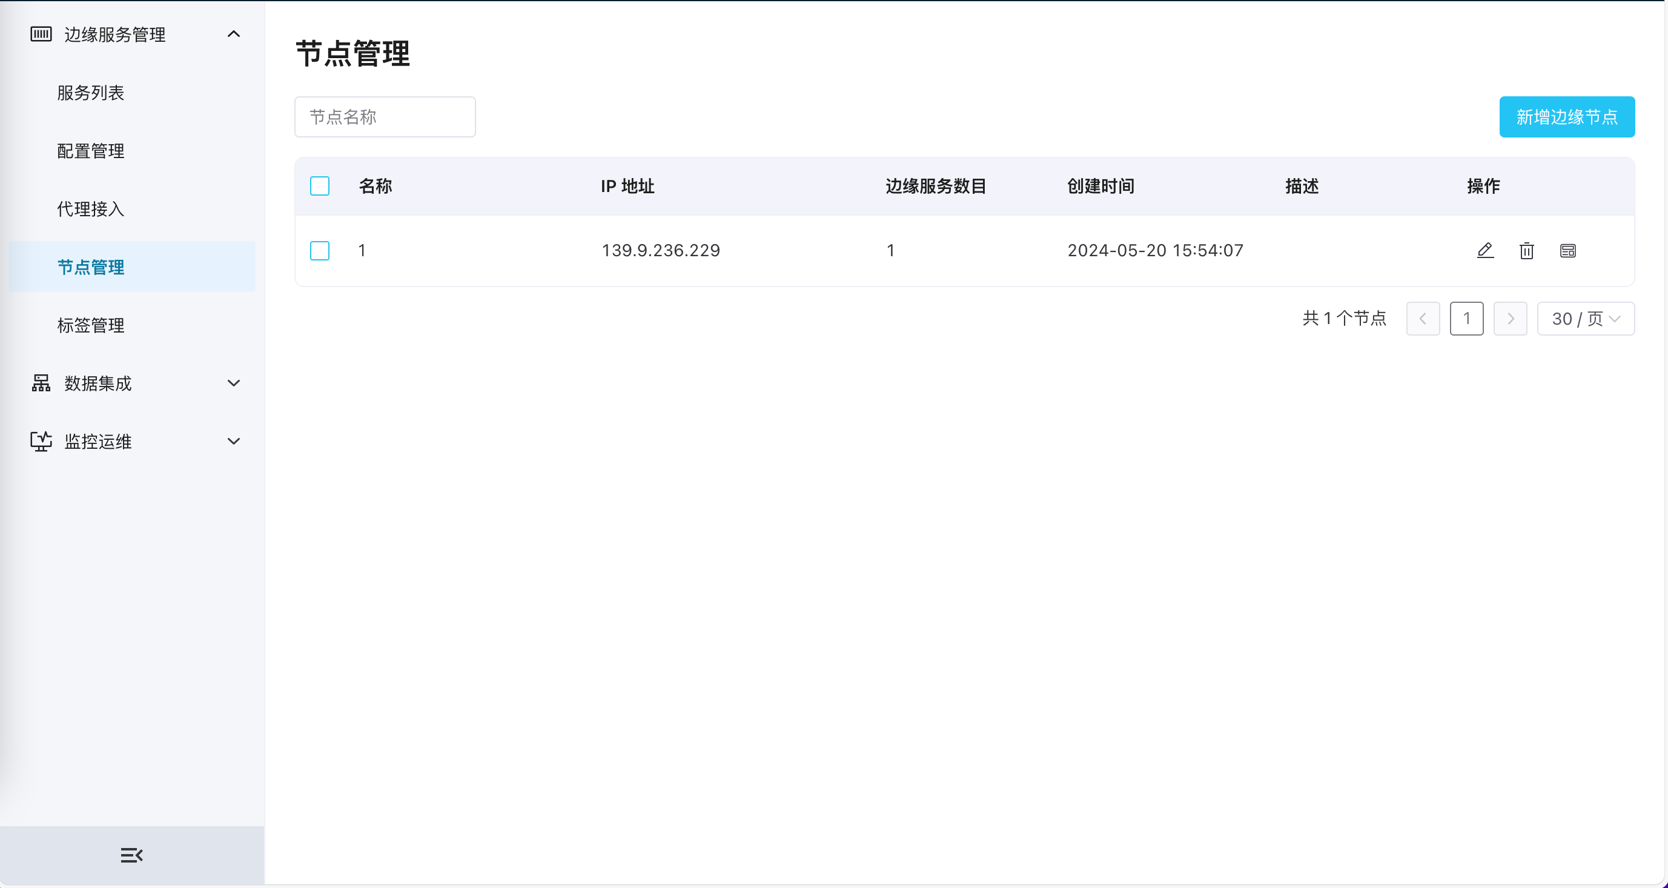The image size is (1668, 888).
Task: Toggle selection of the node named 1
Action: [319, 251]
